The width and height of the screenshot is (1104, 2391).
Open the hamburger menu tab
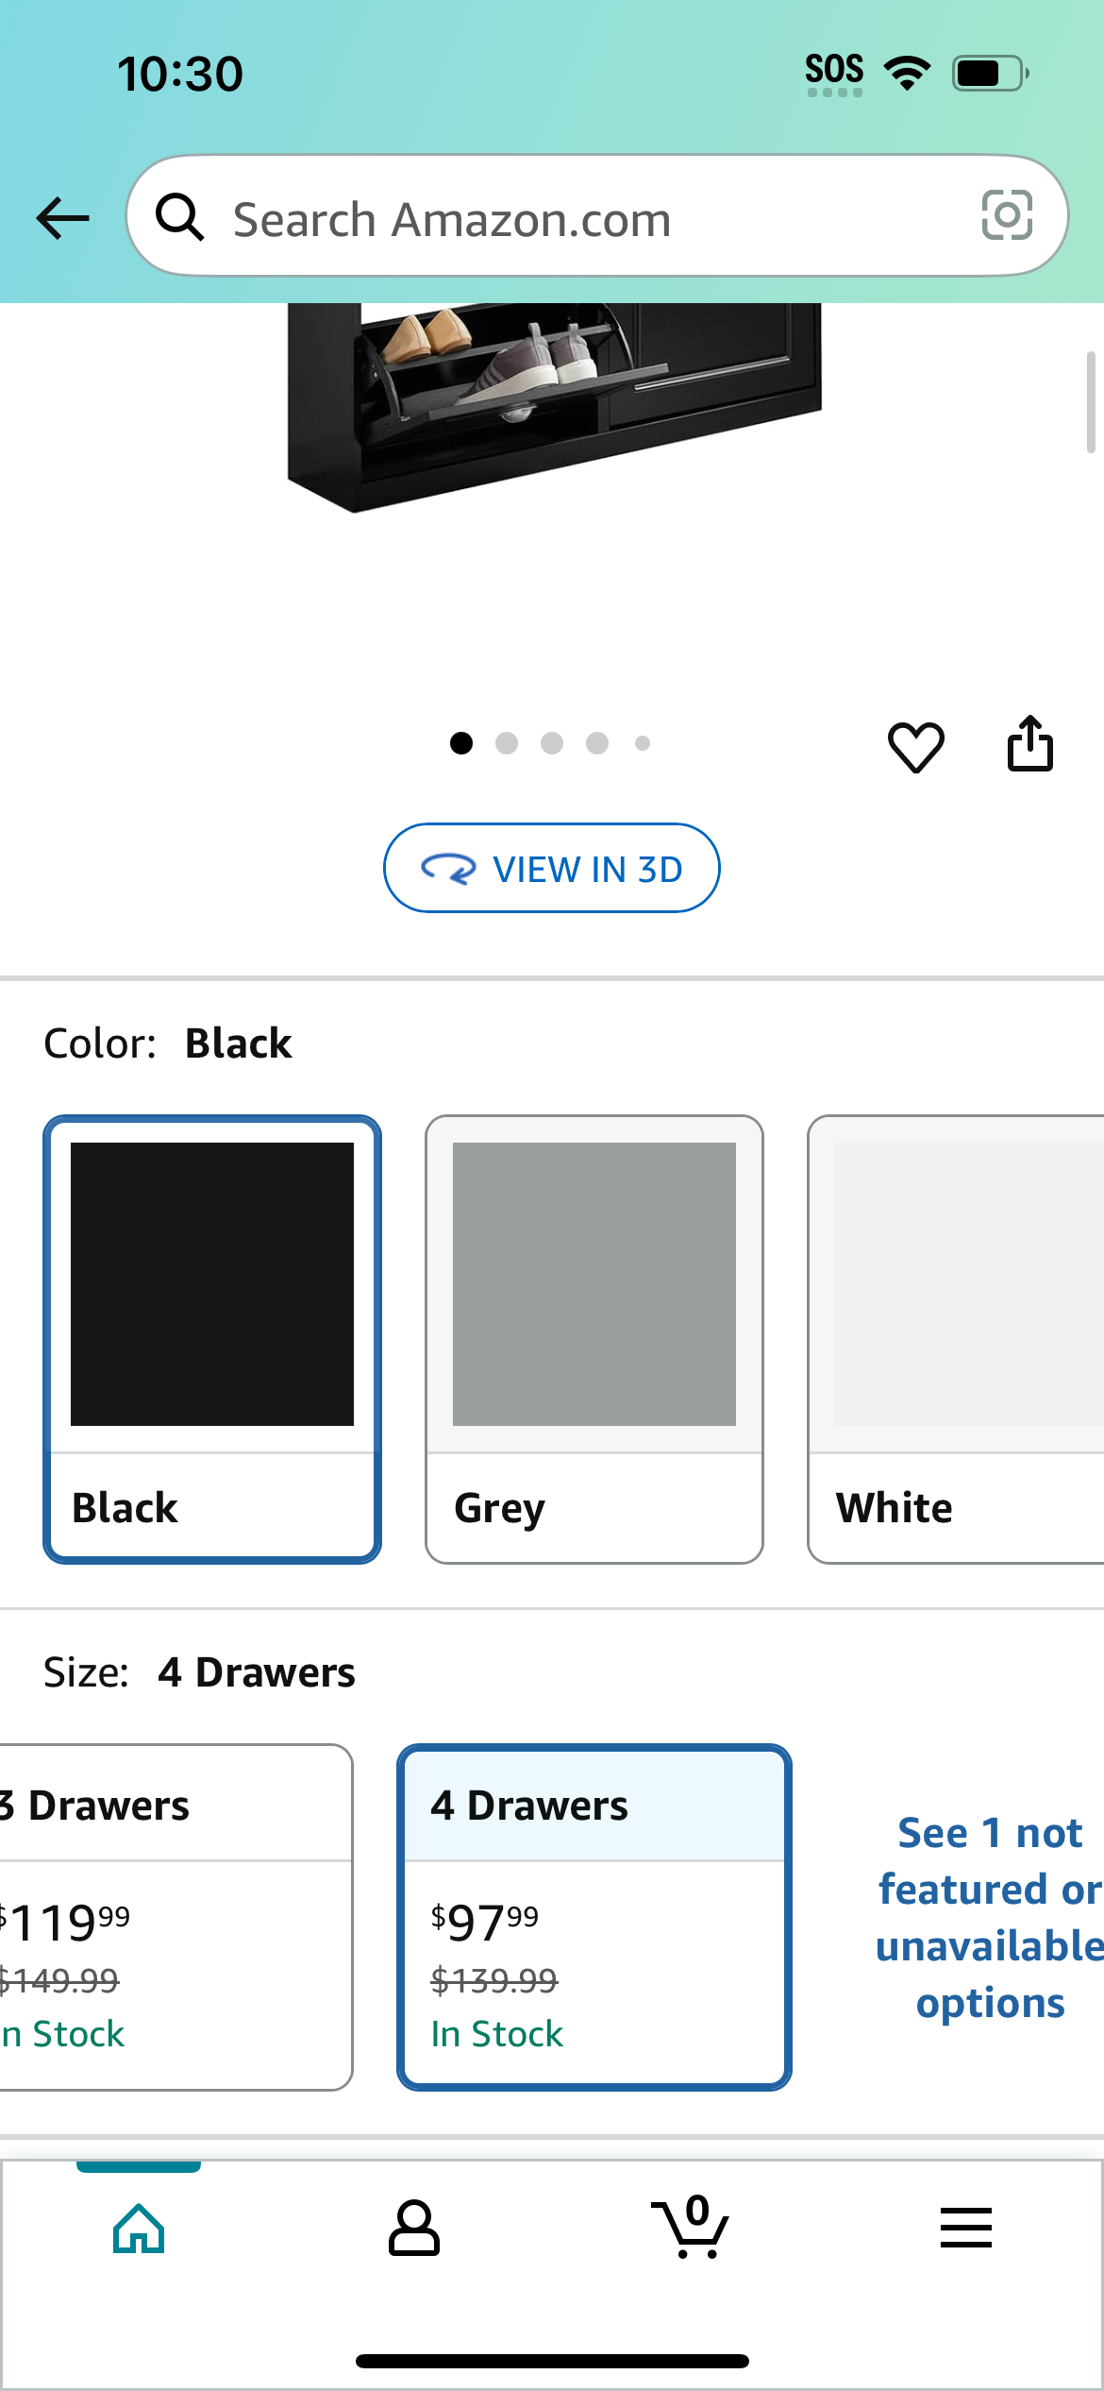coord(966,2228)
